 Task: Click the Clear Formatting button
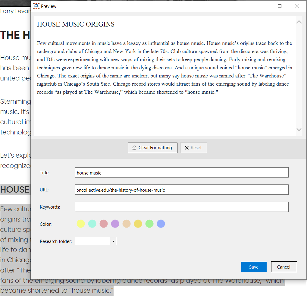click(152, 148)
